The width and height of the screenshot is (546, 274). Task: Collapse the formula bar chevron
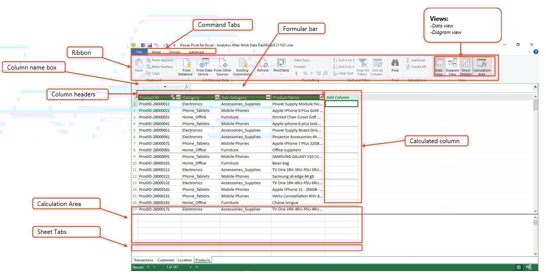click(x=535, y=87)
